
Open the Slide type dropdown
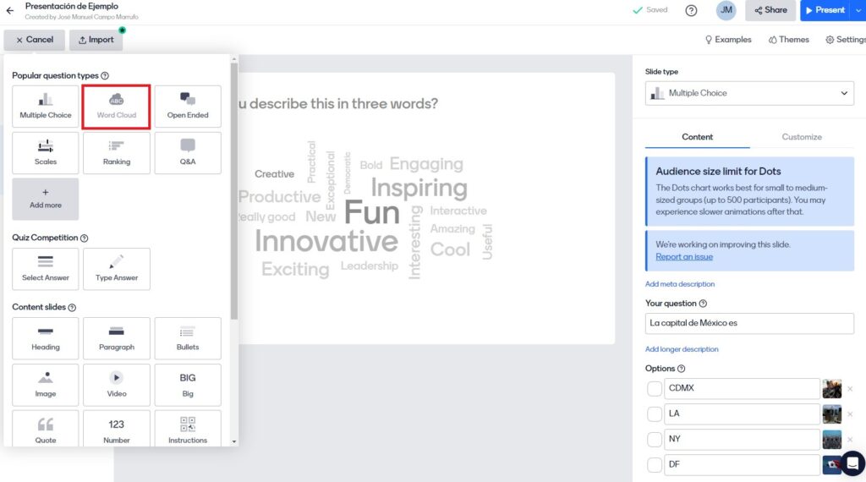pyautogui.click(x=748, y=93)
